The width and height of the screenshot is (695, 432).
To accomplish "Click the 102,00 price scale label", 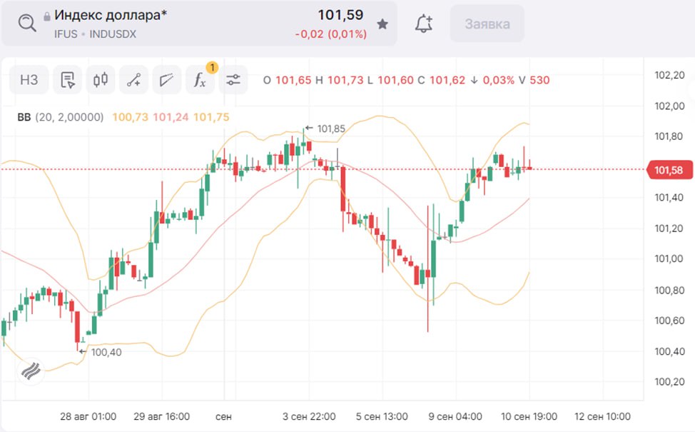I will [669, 106].
